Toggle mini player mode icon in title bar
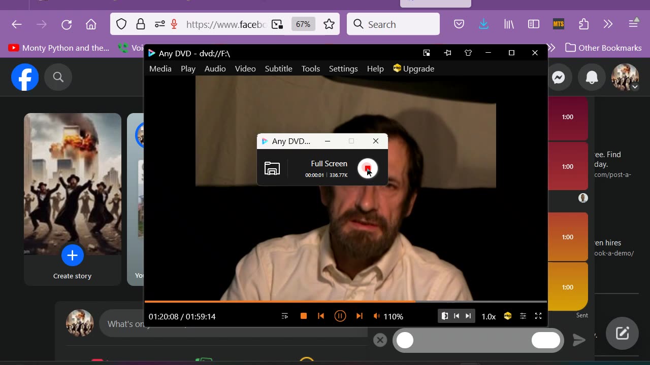Viewport: 650px width, 365px height. pyautogui.click(x=427, y=53)
